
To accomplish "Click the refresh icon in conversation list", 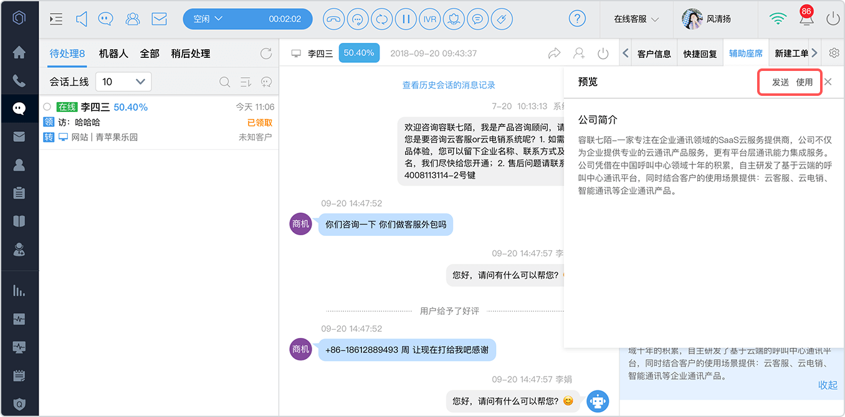I will coord(266,54).
